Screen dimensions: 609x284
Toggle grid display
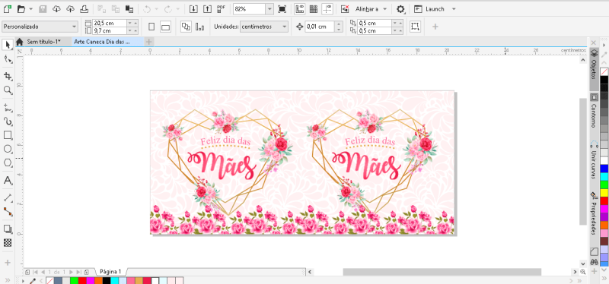(x=314, y=8)
